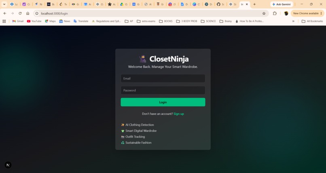This screenshot has width=326, height=173.
Task: Click the AI Clothing Detection sparkle icon
Action: pyautogui.click(x=123, y=125)
